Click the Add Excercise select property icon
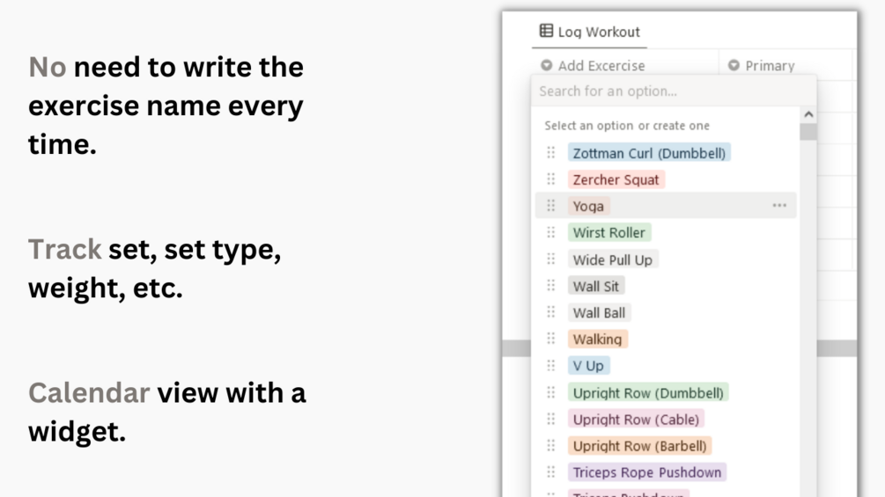885x497 pixels. tap(546, 65)
